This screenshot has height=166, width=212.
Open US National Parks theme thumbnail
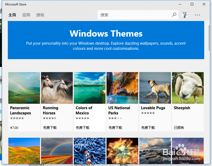[122, 88]
